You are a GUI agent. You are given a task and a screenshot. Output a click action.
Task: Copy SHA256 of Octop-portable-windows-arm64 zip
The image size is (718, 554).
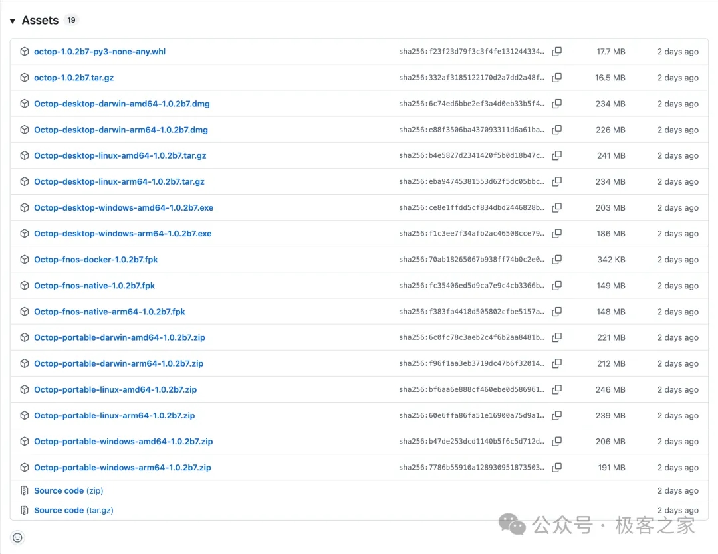tap(557, 468)
